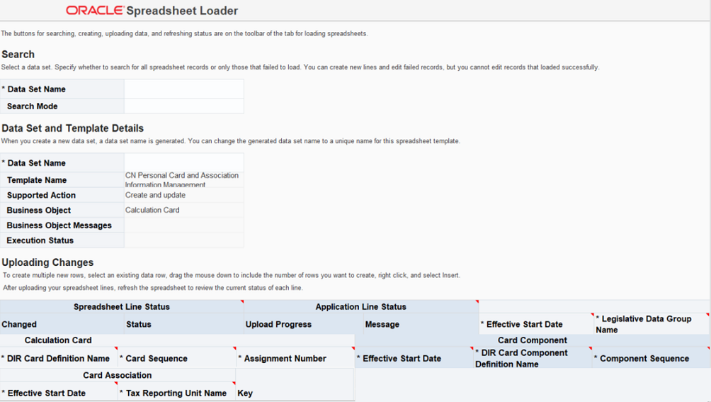711x402 pixels.
Task: Click Effective Start Date header beside Message
Action: point(536,324)
